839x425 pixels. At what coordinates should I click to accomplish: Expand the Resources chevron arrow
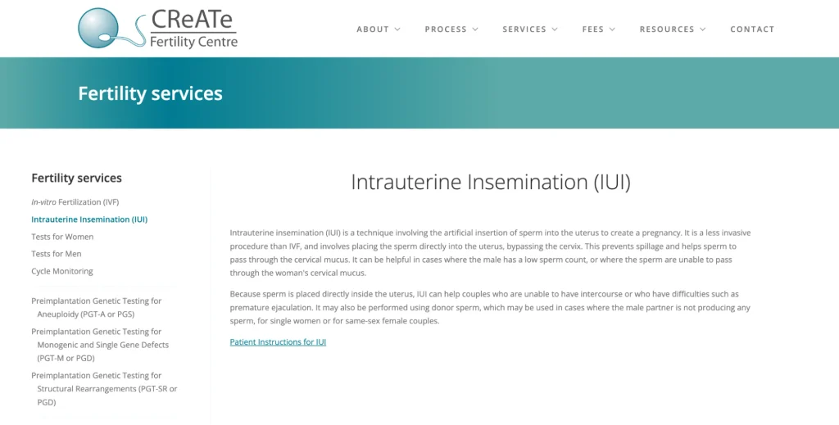(x=702, y=29)
